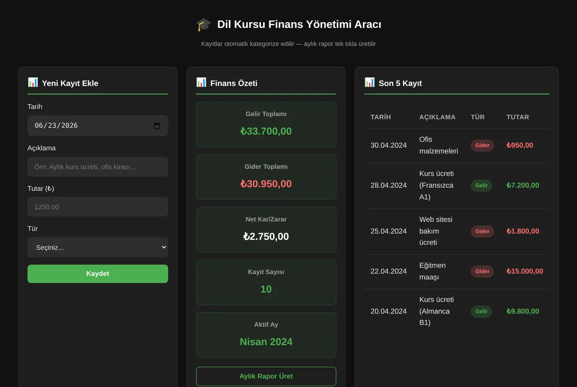Click the Aylık Rapor Üret button
The image size is (577, 387).
(x=266, y=376)
